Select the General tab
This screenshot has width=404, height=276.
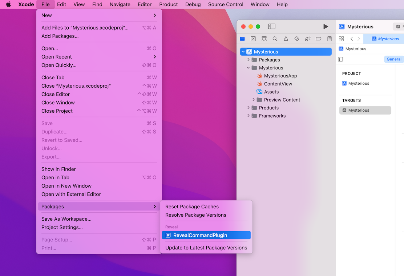point(394,59)
